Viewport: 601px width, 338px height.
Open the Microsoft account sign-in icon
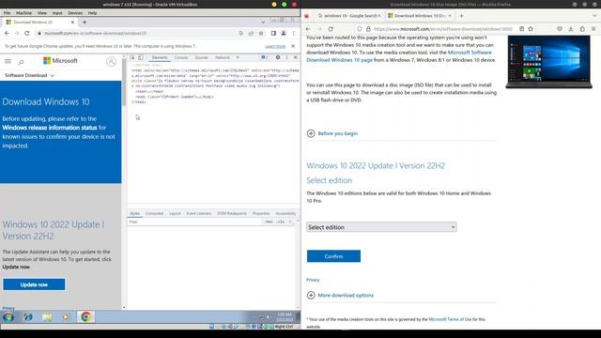tap(111, 61)
